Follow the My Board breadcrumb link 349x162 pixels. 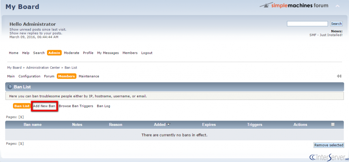click(x=14, y=68)
